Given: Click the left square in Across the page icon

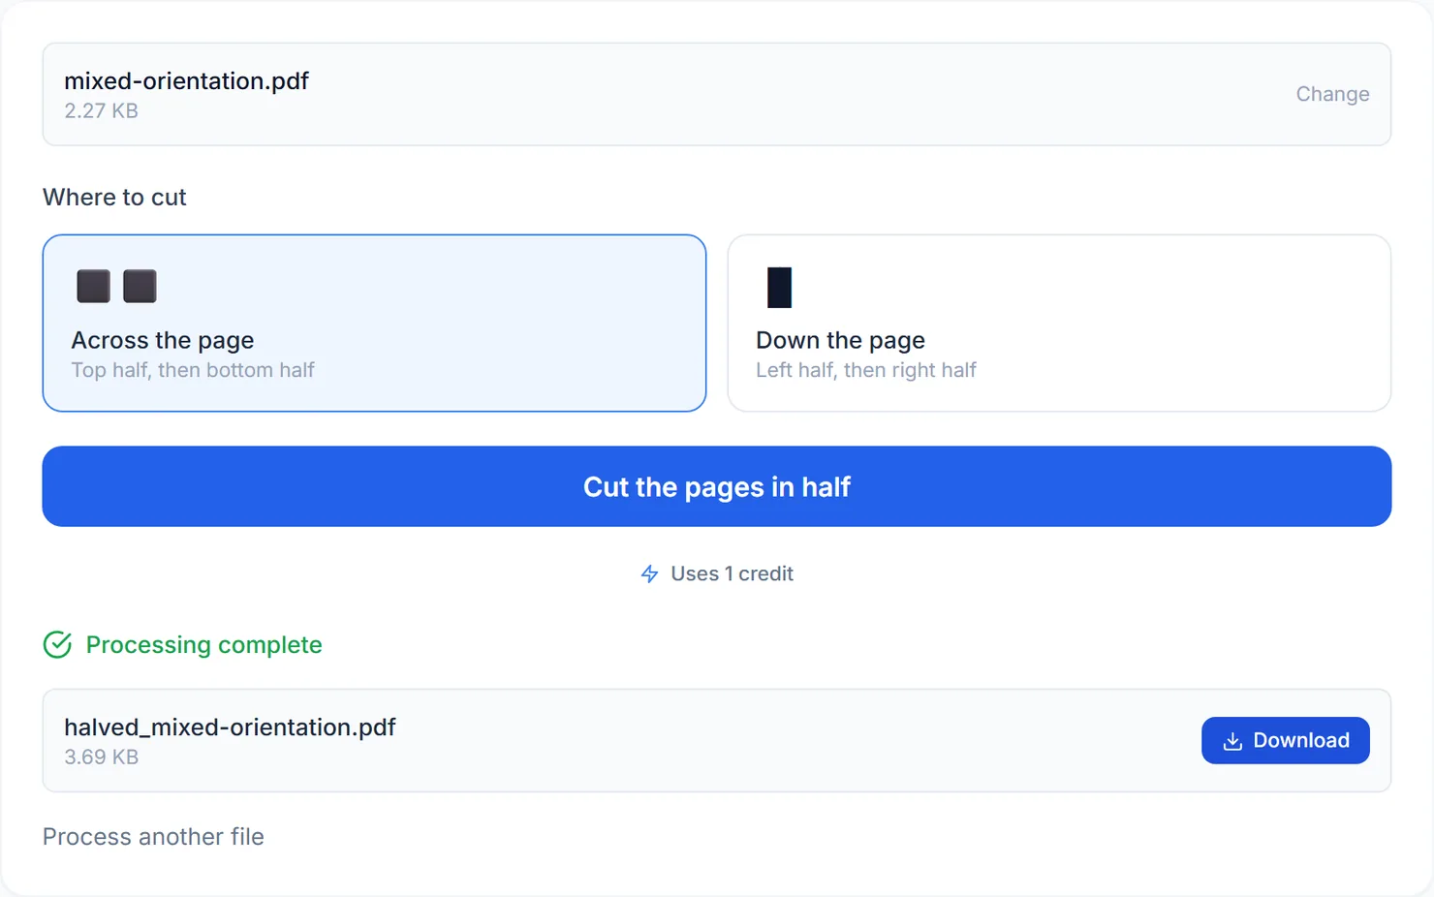Looking at the screenshot, I should (x=94, y=287).
